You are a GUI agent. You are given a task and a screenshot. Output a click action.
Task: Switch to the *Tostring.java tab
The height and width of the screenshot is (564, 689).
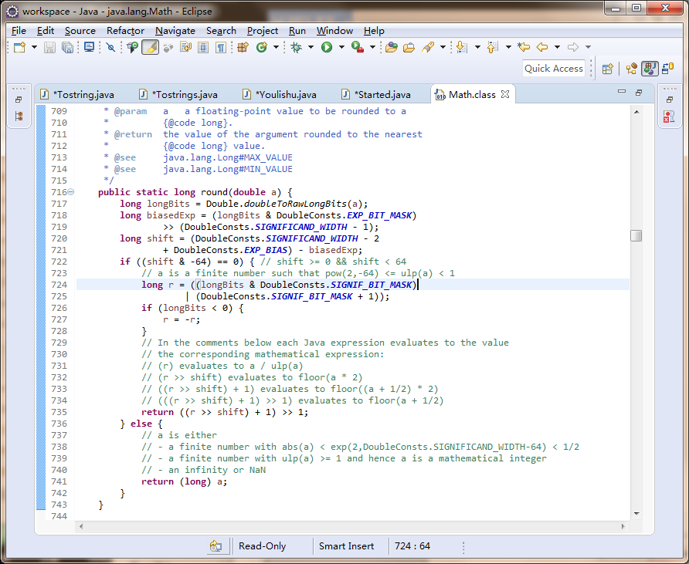(x=77, y=94)
